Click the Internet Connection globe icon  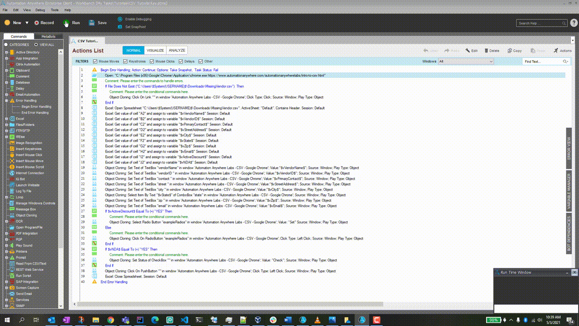(12, 173)
